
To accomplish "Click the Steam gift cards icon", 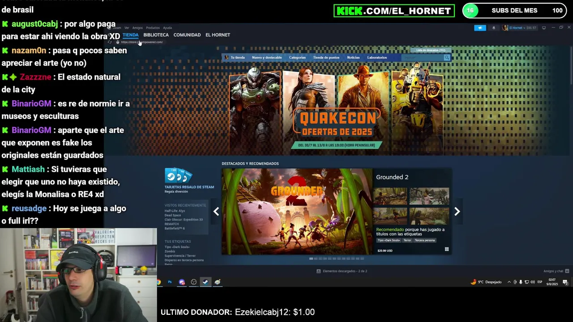I will click(x=178, y=175).
